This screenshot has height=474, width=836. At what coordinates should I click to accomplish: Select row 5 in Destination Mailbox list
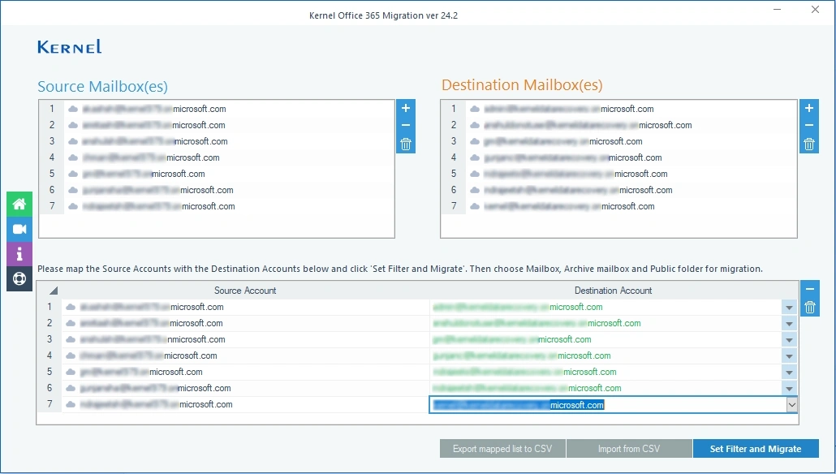(568, 174)
